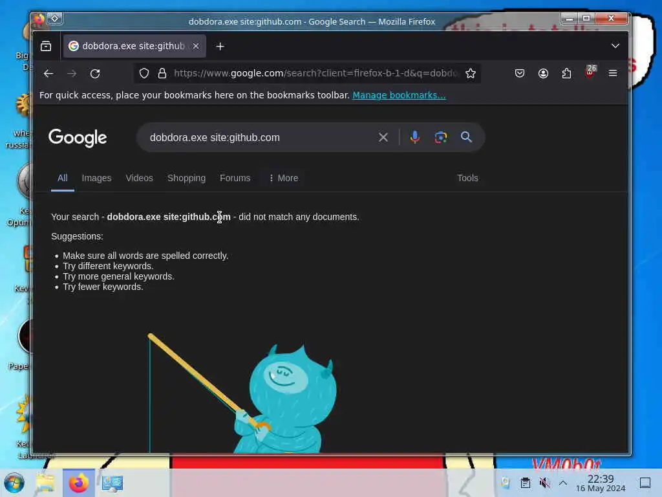
Task: Open the clock showing 22:39
Action: 601,483
